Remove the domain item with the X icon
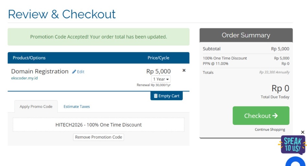The height and width of the screenshot is (166, 307). (x=184, y=70)
